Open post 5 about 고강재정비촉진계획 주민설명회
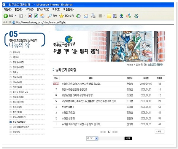Screen dimensions: 178x149 click(x=89, y=101)
